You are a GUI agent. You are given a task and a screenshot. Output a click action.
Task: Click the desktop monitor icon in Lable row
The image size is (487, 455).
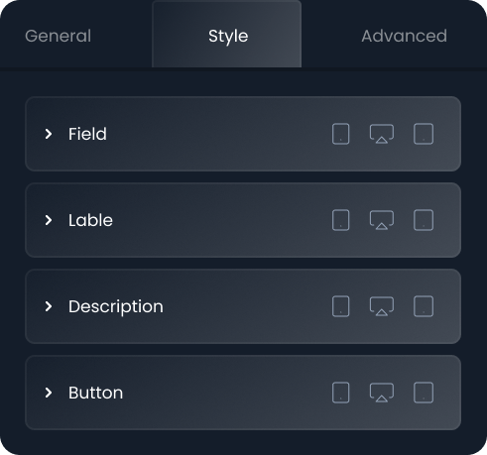point(382,220)
